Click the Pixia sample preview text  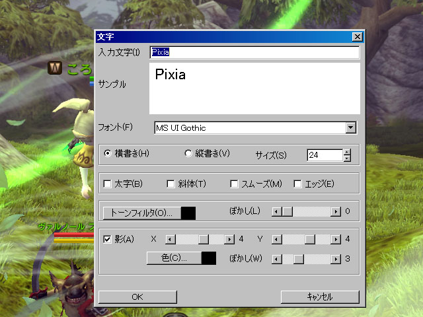pos(171,74)
